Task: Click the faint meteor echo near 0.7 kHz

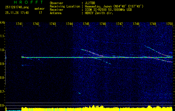Action: (80, 93)
